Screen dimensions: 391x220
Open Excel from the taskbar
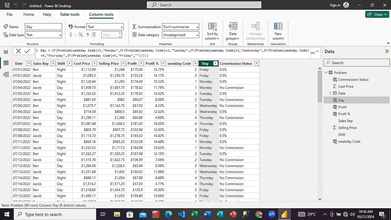click(x=194, y=214)
